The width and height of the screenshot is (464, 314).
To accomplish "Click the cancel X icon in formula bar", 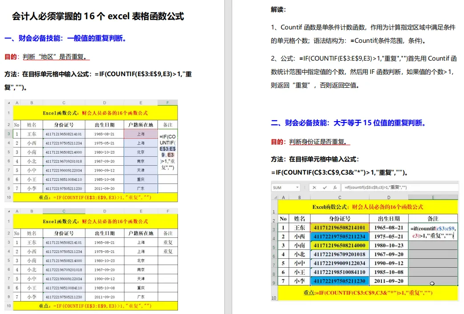I will click(x=314, y=188).
